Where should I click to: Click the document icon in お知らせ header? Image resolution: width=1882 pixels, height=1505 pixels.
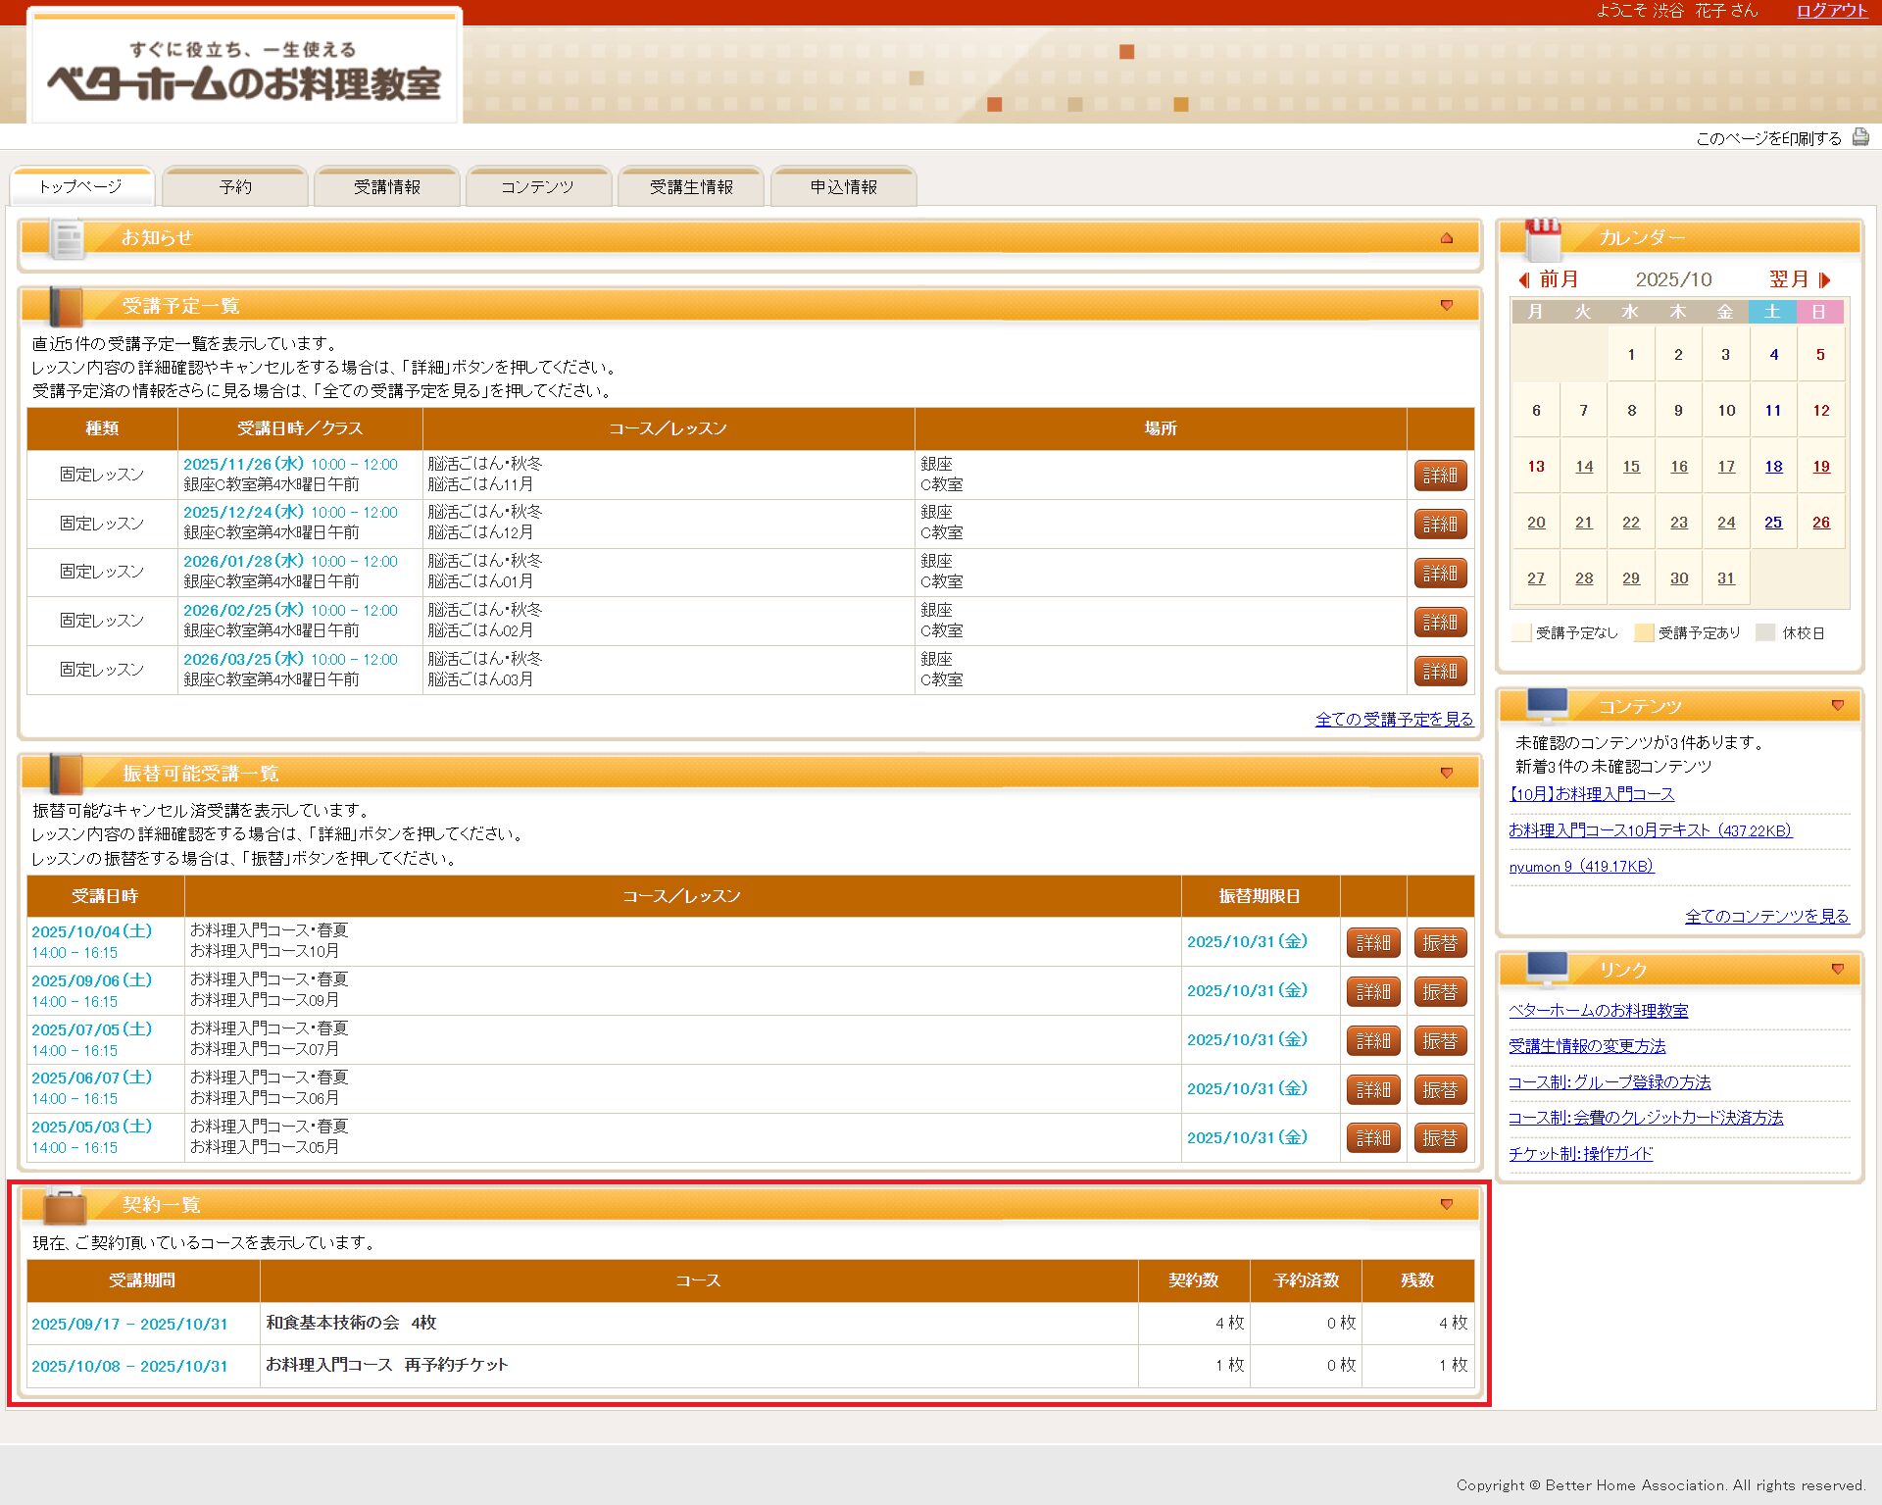pyautogui.click(x=68, y=239)
